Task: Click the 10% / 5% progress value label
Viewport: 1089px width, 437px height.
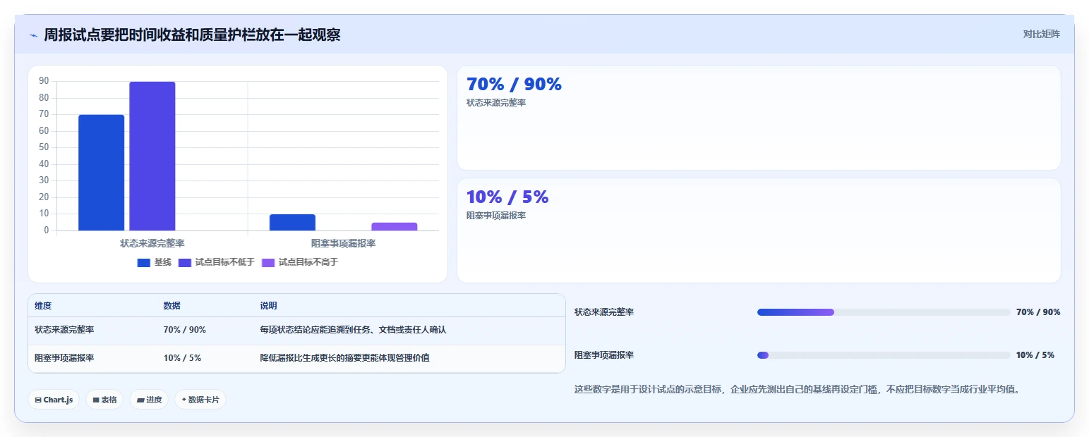Action: point(1035,355)
